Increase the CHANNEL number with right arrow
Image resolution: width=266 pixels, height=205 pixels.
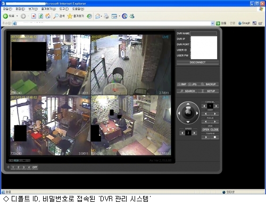click(216, 106)
